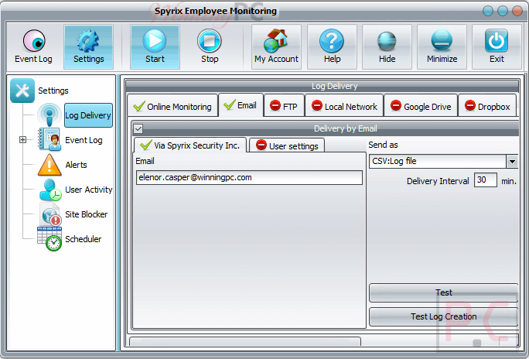529x359 pixels.
Task: Open the Via Spyrix Security Inc. tab
Action: [x=190, y=145]
